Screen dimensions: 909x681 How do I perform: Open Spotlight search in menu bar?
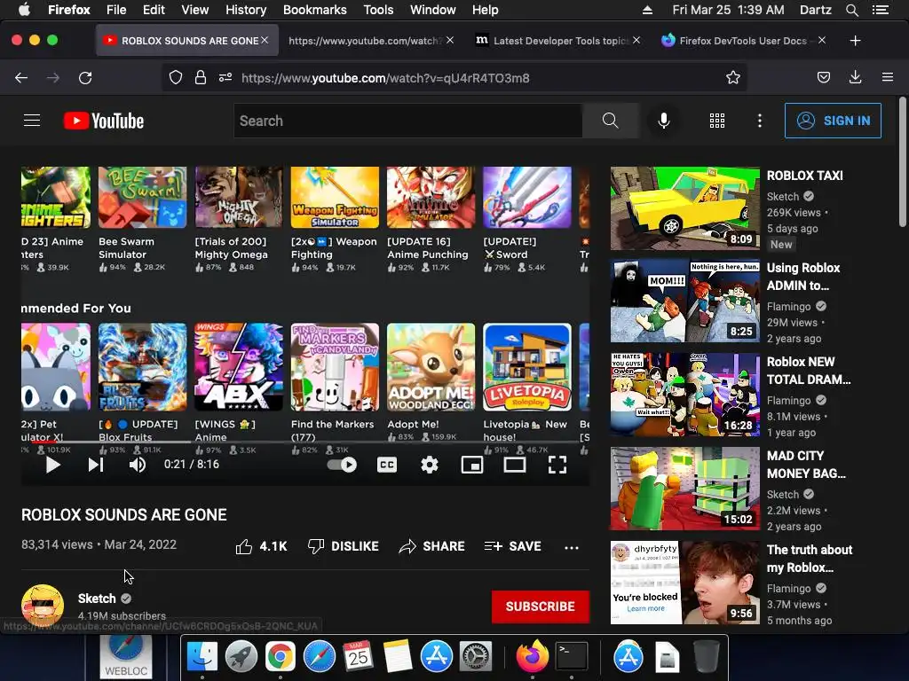pos(851,10)
